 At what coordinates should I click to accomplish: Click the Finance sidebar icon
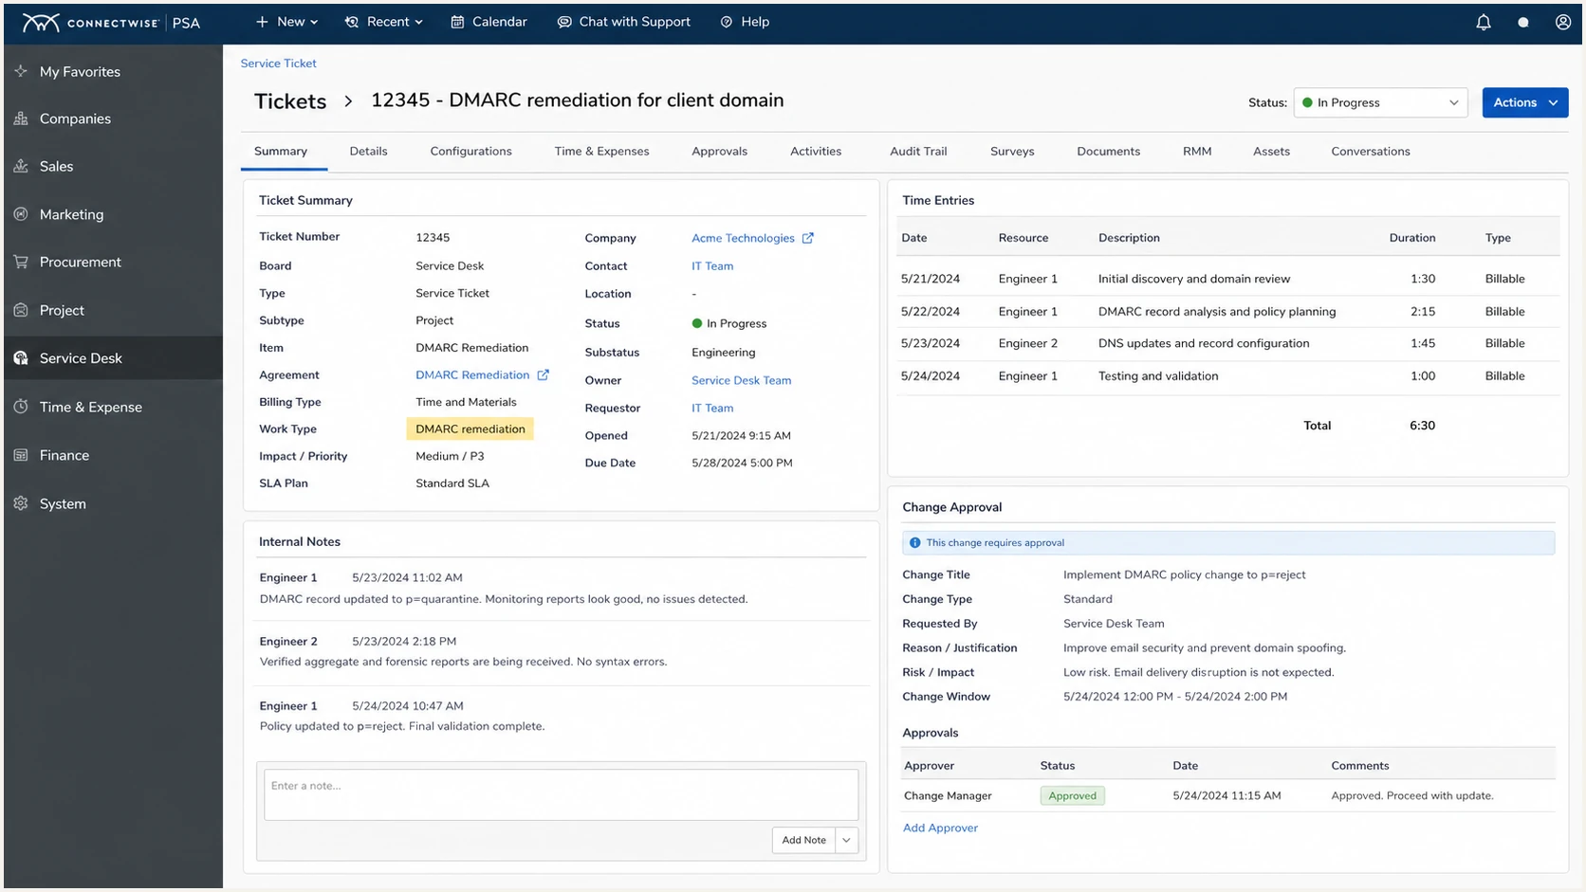click(x=21, y=455)
